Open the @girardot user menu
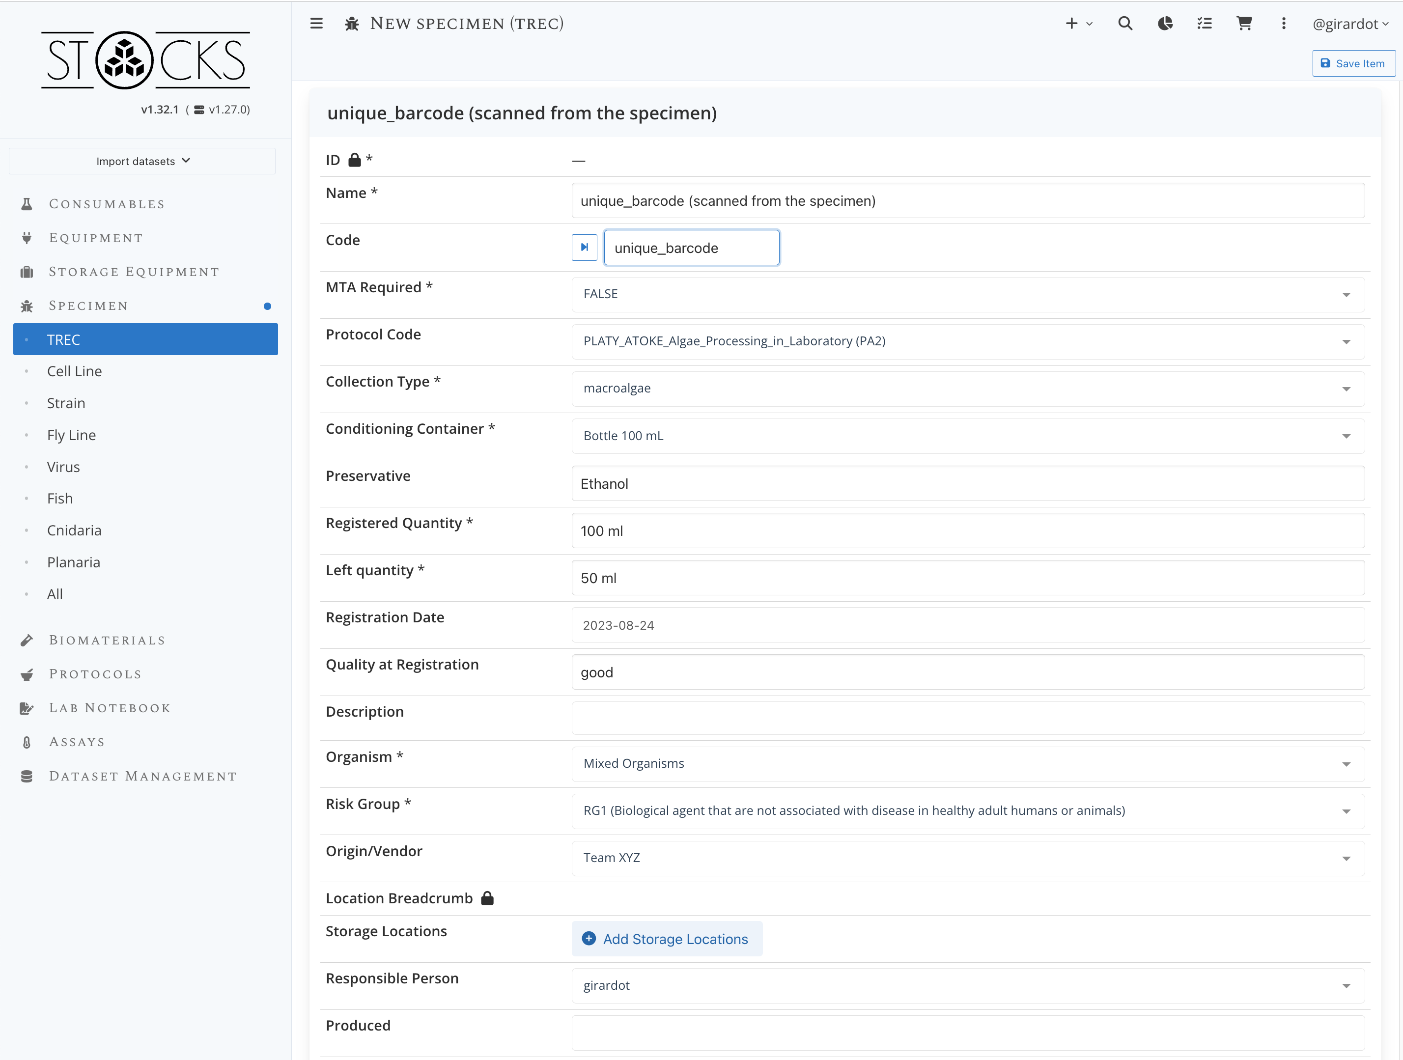Viewport: 1403px width, 1060px height. (x=1350, y=24)
